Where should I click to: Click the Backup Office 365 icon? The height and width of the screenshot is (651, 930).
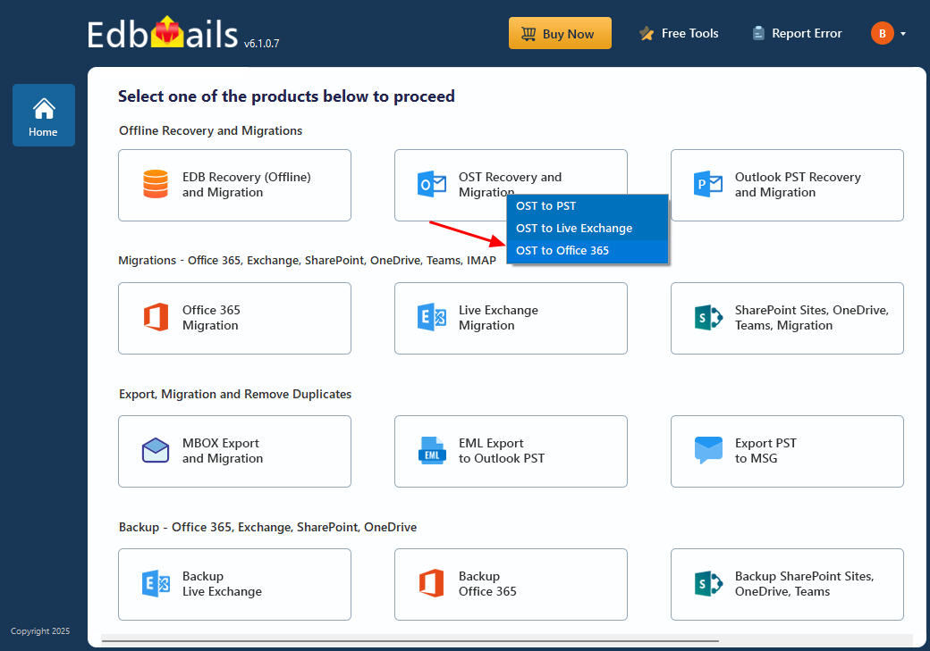coord(431,583)
